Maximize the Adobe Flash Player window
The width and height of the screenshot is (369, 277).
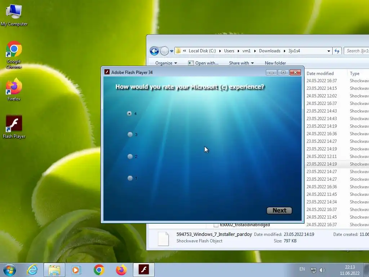click(x=283, y=72)
